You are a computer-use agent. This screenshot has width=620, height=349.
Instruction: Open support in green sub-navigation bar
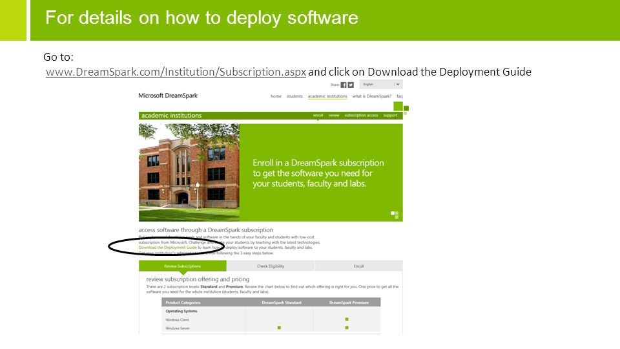pyautogui.click(x=390, y=115)
